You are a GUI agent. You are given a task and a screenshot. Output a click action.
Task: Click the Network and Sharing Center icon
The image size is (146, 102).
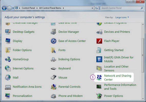(x=99, y=78)
